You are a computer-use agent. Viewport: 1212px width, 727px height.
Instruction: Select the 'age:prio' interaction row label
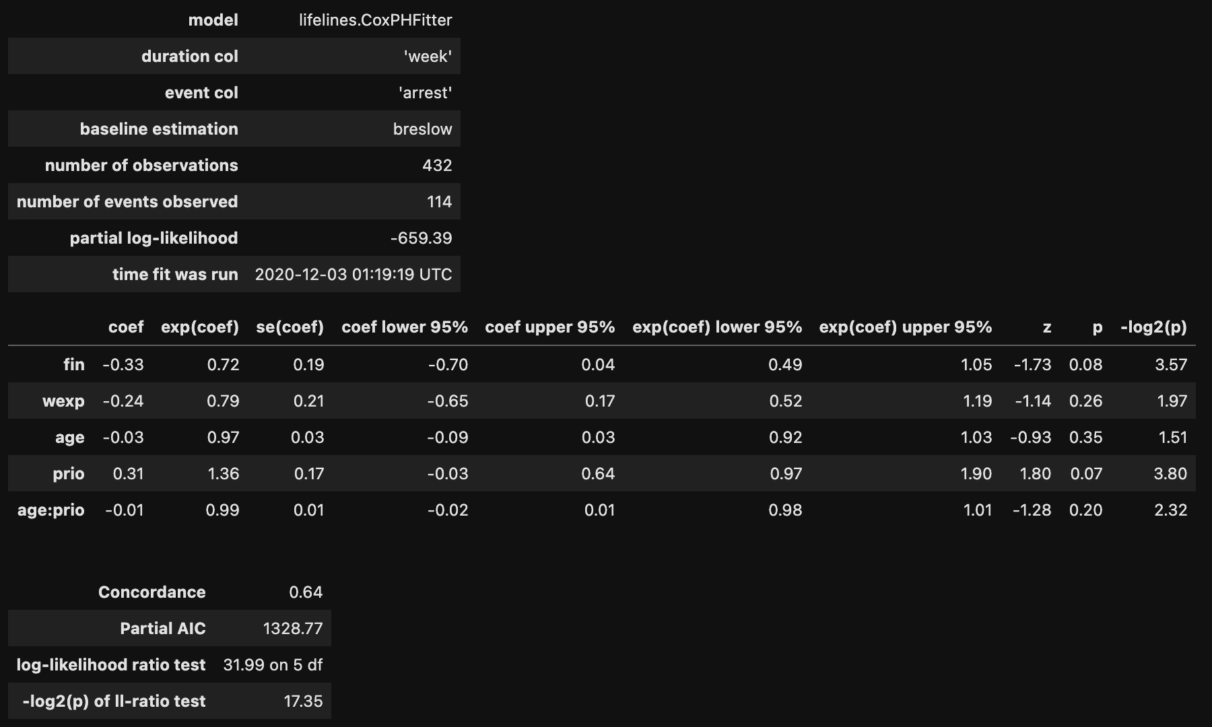click(50, 510)
